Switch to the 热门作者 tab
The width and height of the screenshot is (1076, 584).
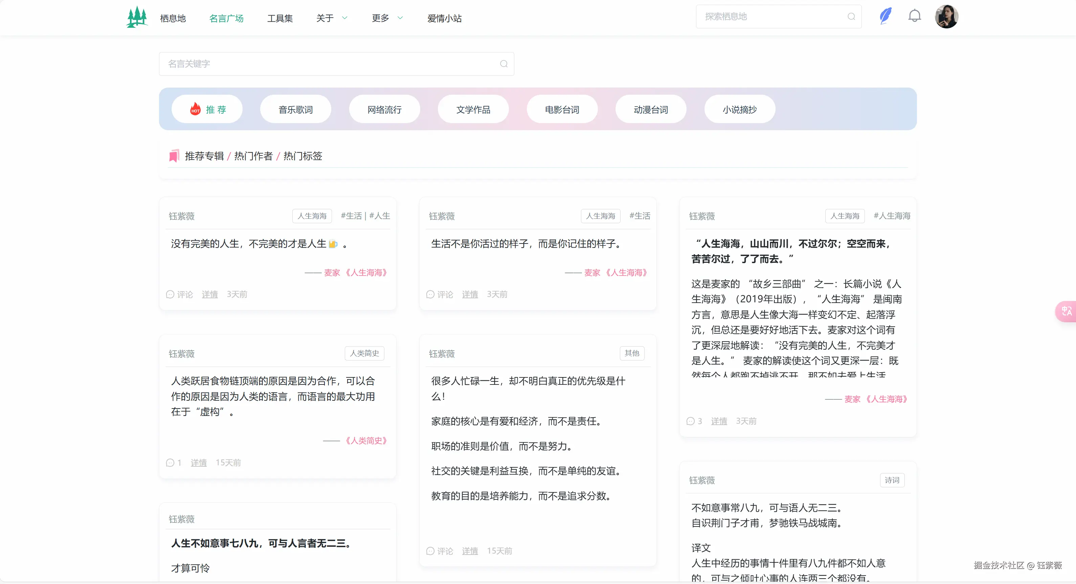tap(253, 156)
